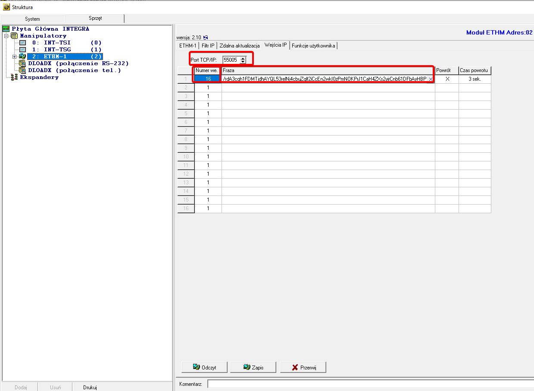Switch to the Filtr IP tab
Viewport: 534px width, 391px height.
click(x=208, y=46)
